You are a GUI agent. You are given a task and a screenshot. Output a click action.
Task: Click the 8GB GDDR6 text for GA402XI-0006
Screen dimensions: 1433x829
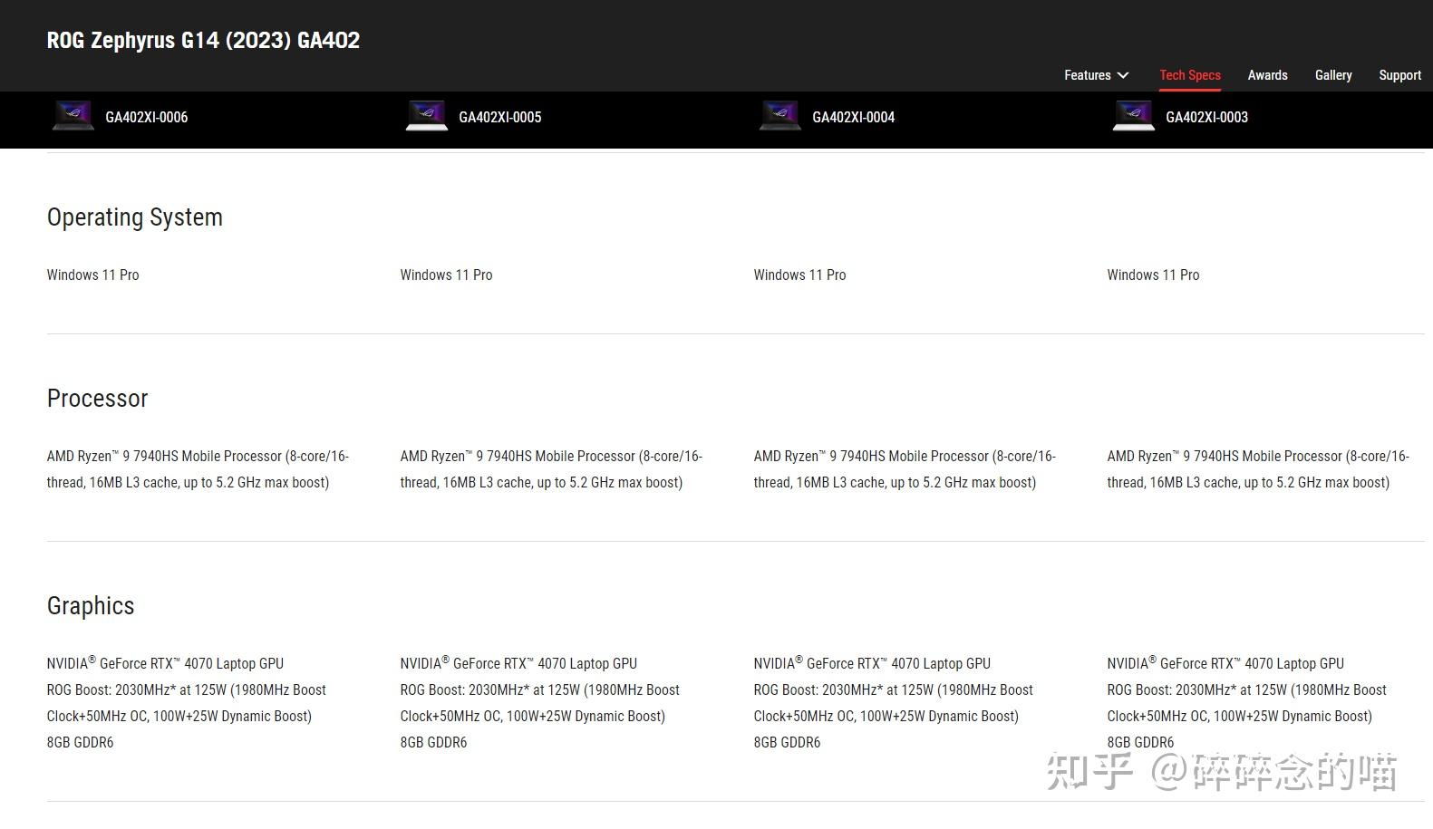81,742
